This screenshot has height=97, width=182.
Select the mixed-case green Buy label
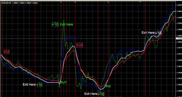(108, 86)
